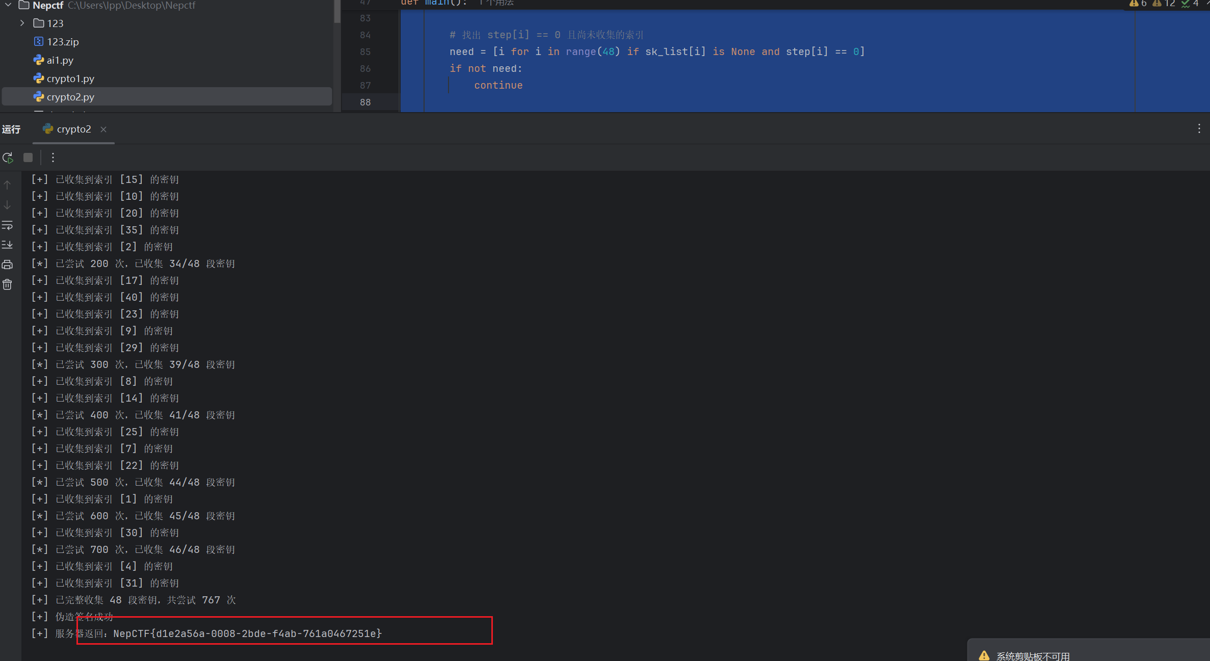Enable scroll-to-end in the console
The width and height of the screenshot is (1210, 661).
[7, 245]
